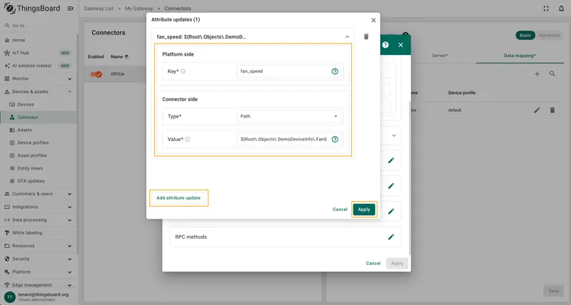Collapse the fan_speed attribute update panel

click(x=347, y=37)
